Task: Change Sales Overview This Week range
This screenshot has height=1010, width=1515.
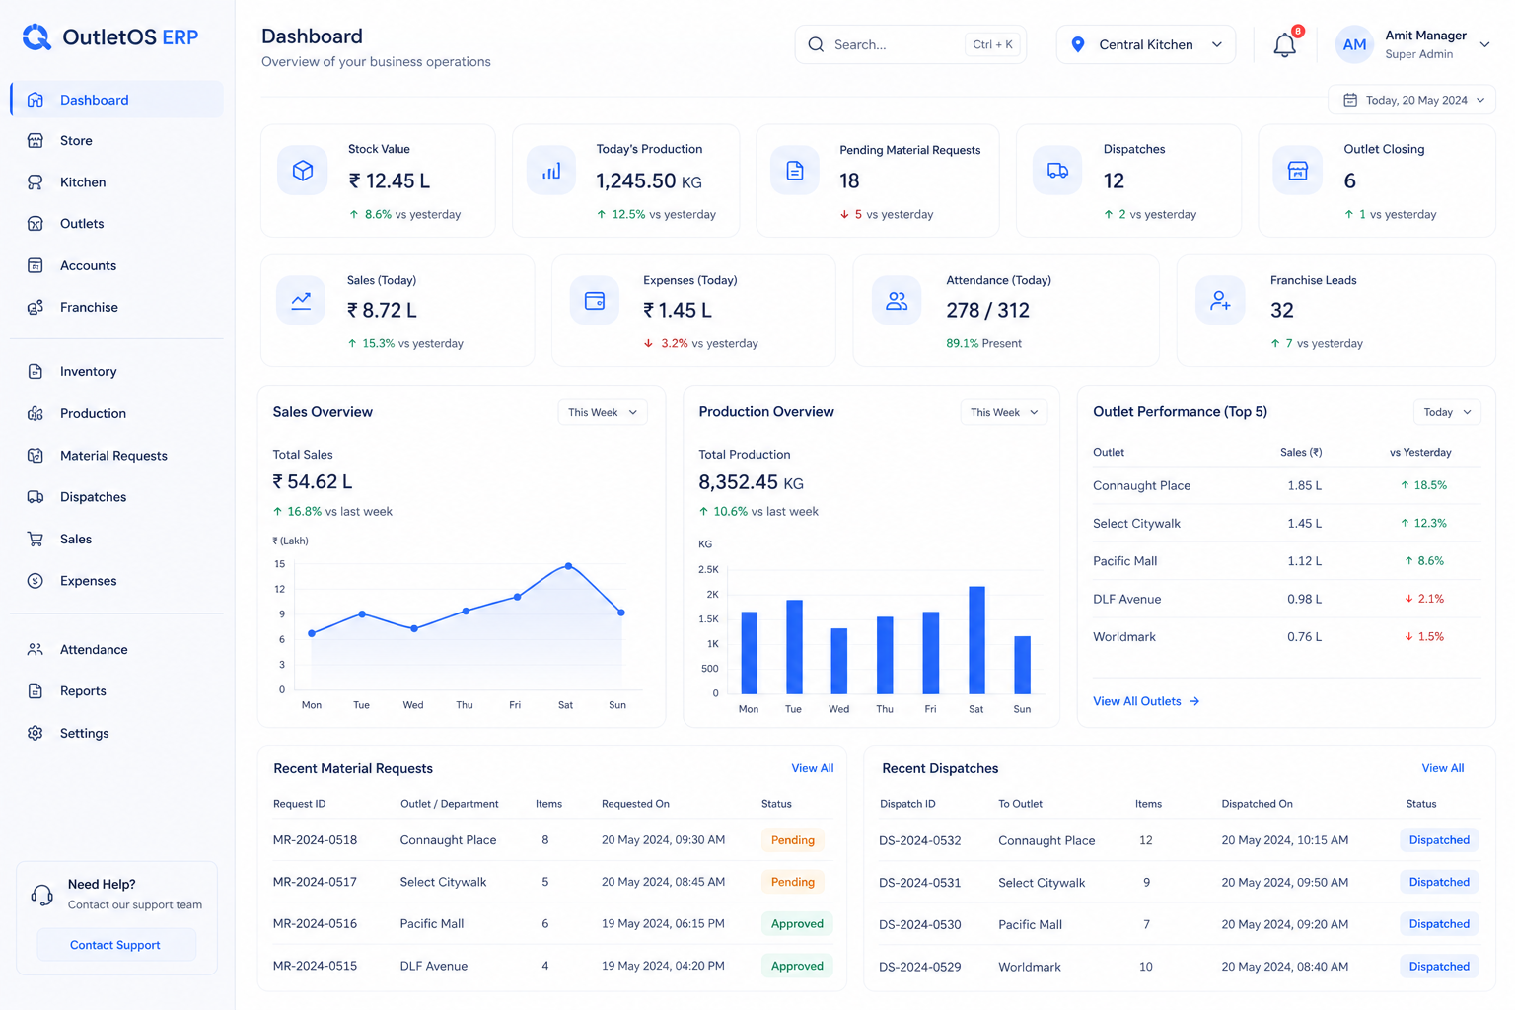Action: tap(603, 412)
